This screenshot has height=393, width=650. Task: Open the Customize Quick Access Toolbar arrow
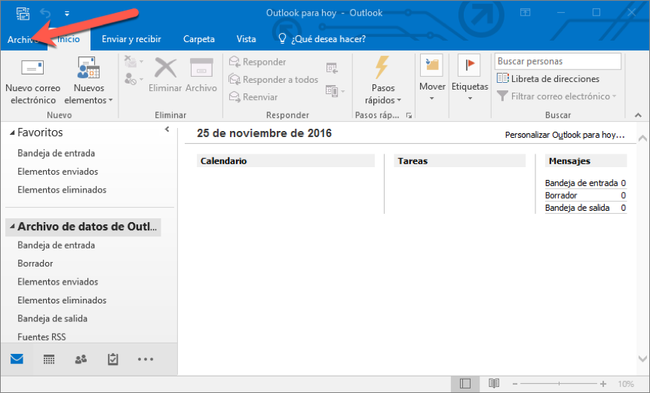click(x=67, y=14)
